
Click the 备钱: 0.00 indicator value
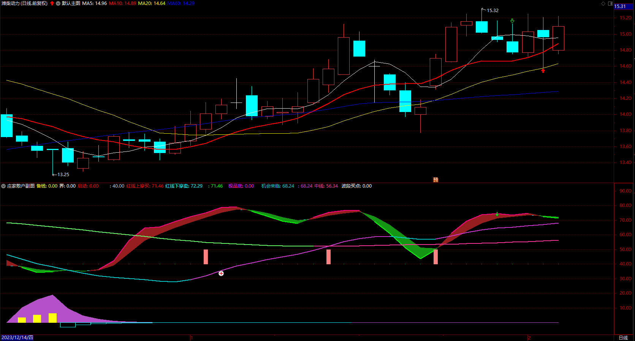click(x=47, y=186)
